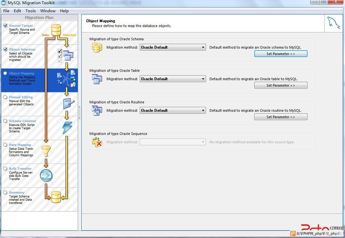
Task: Select the Manual Editing step radio
Action: coord(5,97)
